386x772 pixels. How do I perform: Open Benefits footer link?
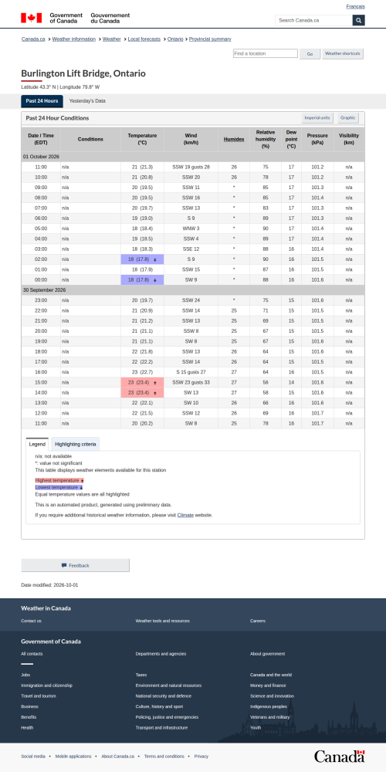(x=29, y=717)
